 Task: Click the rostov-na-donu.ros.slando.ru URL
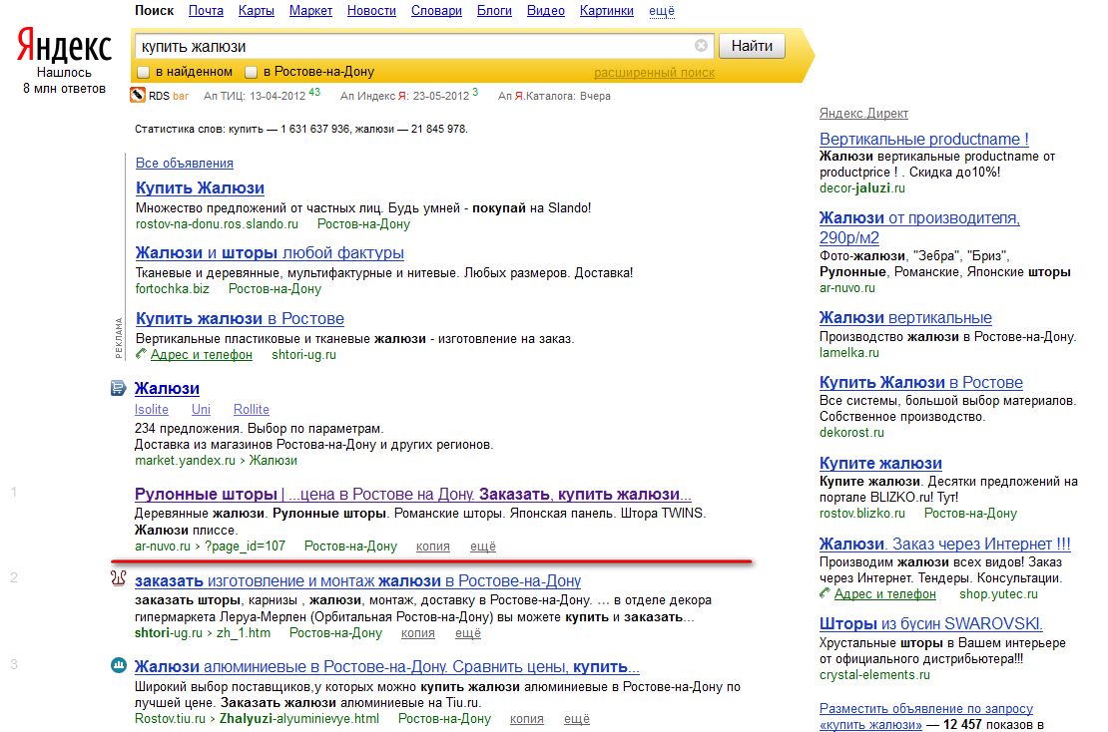217,223
